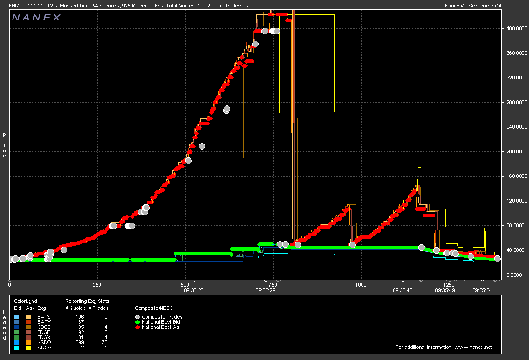Click the NSDQ quote count 399

[80, 342]
